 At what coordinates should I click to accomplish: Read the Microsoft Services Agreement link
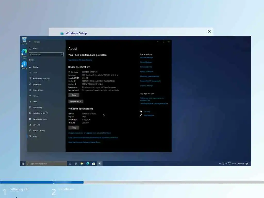[x=93, y=138]
